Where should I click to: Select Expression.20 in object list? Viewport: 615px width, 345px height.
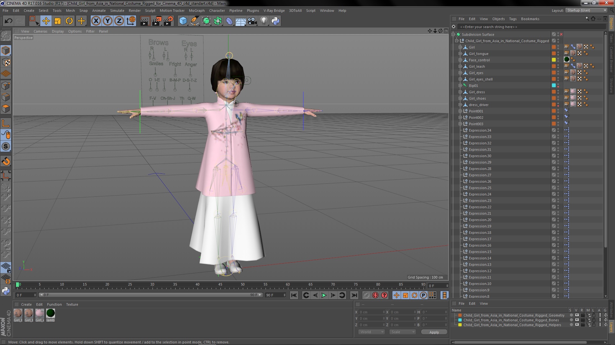click(480, 220)
